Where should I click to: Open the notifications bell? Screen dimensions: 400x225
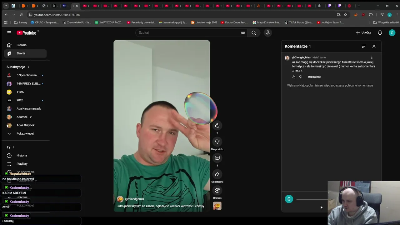pos(380,32)
